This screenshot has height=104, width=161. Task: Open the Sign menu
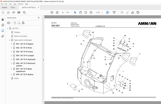pos(15,4)
